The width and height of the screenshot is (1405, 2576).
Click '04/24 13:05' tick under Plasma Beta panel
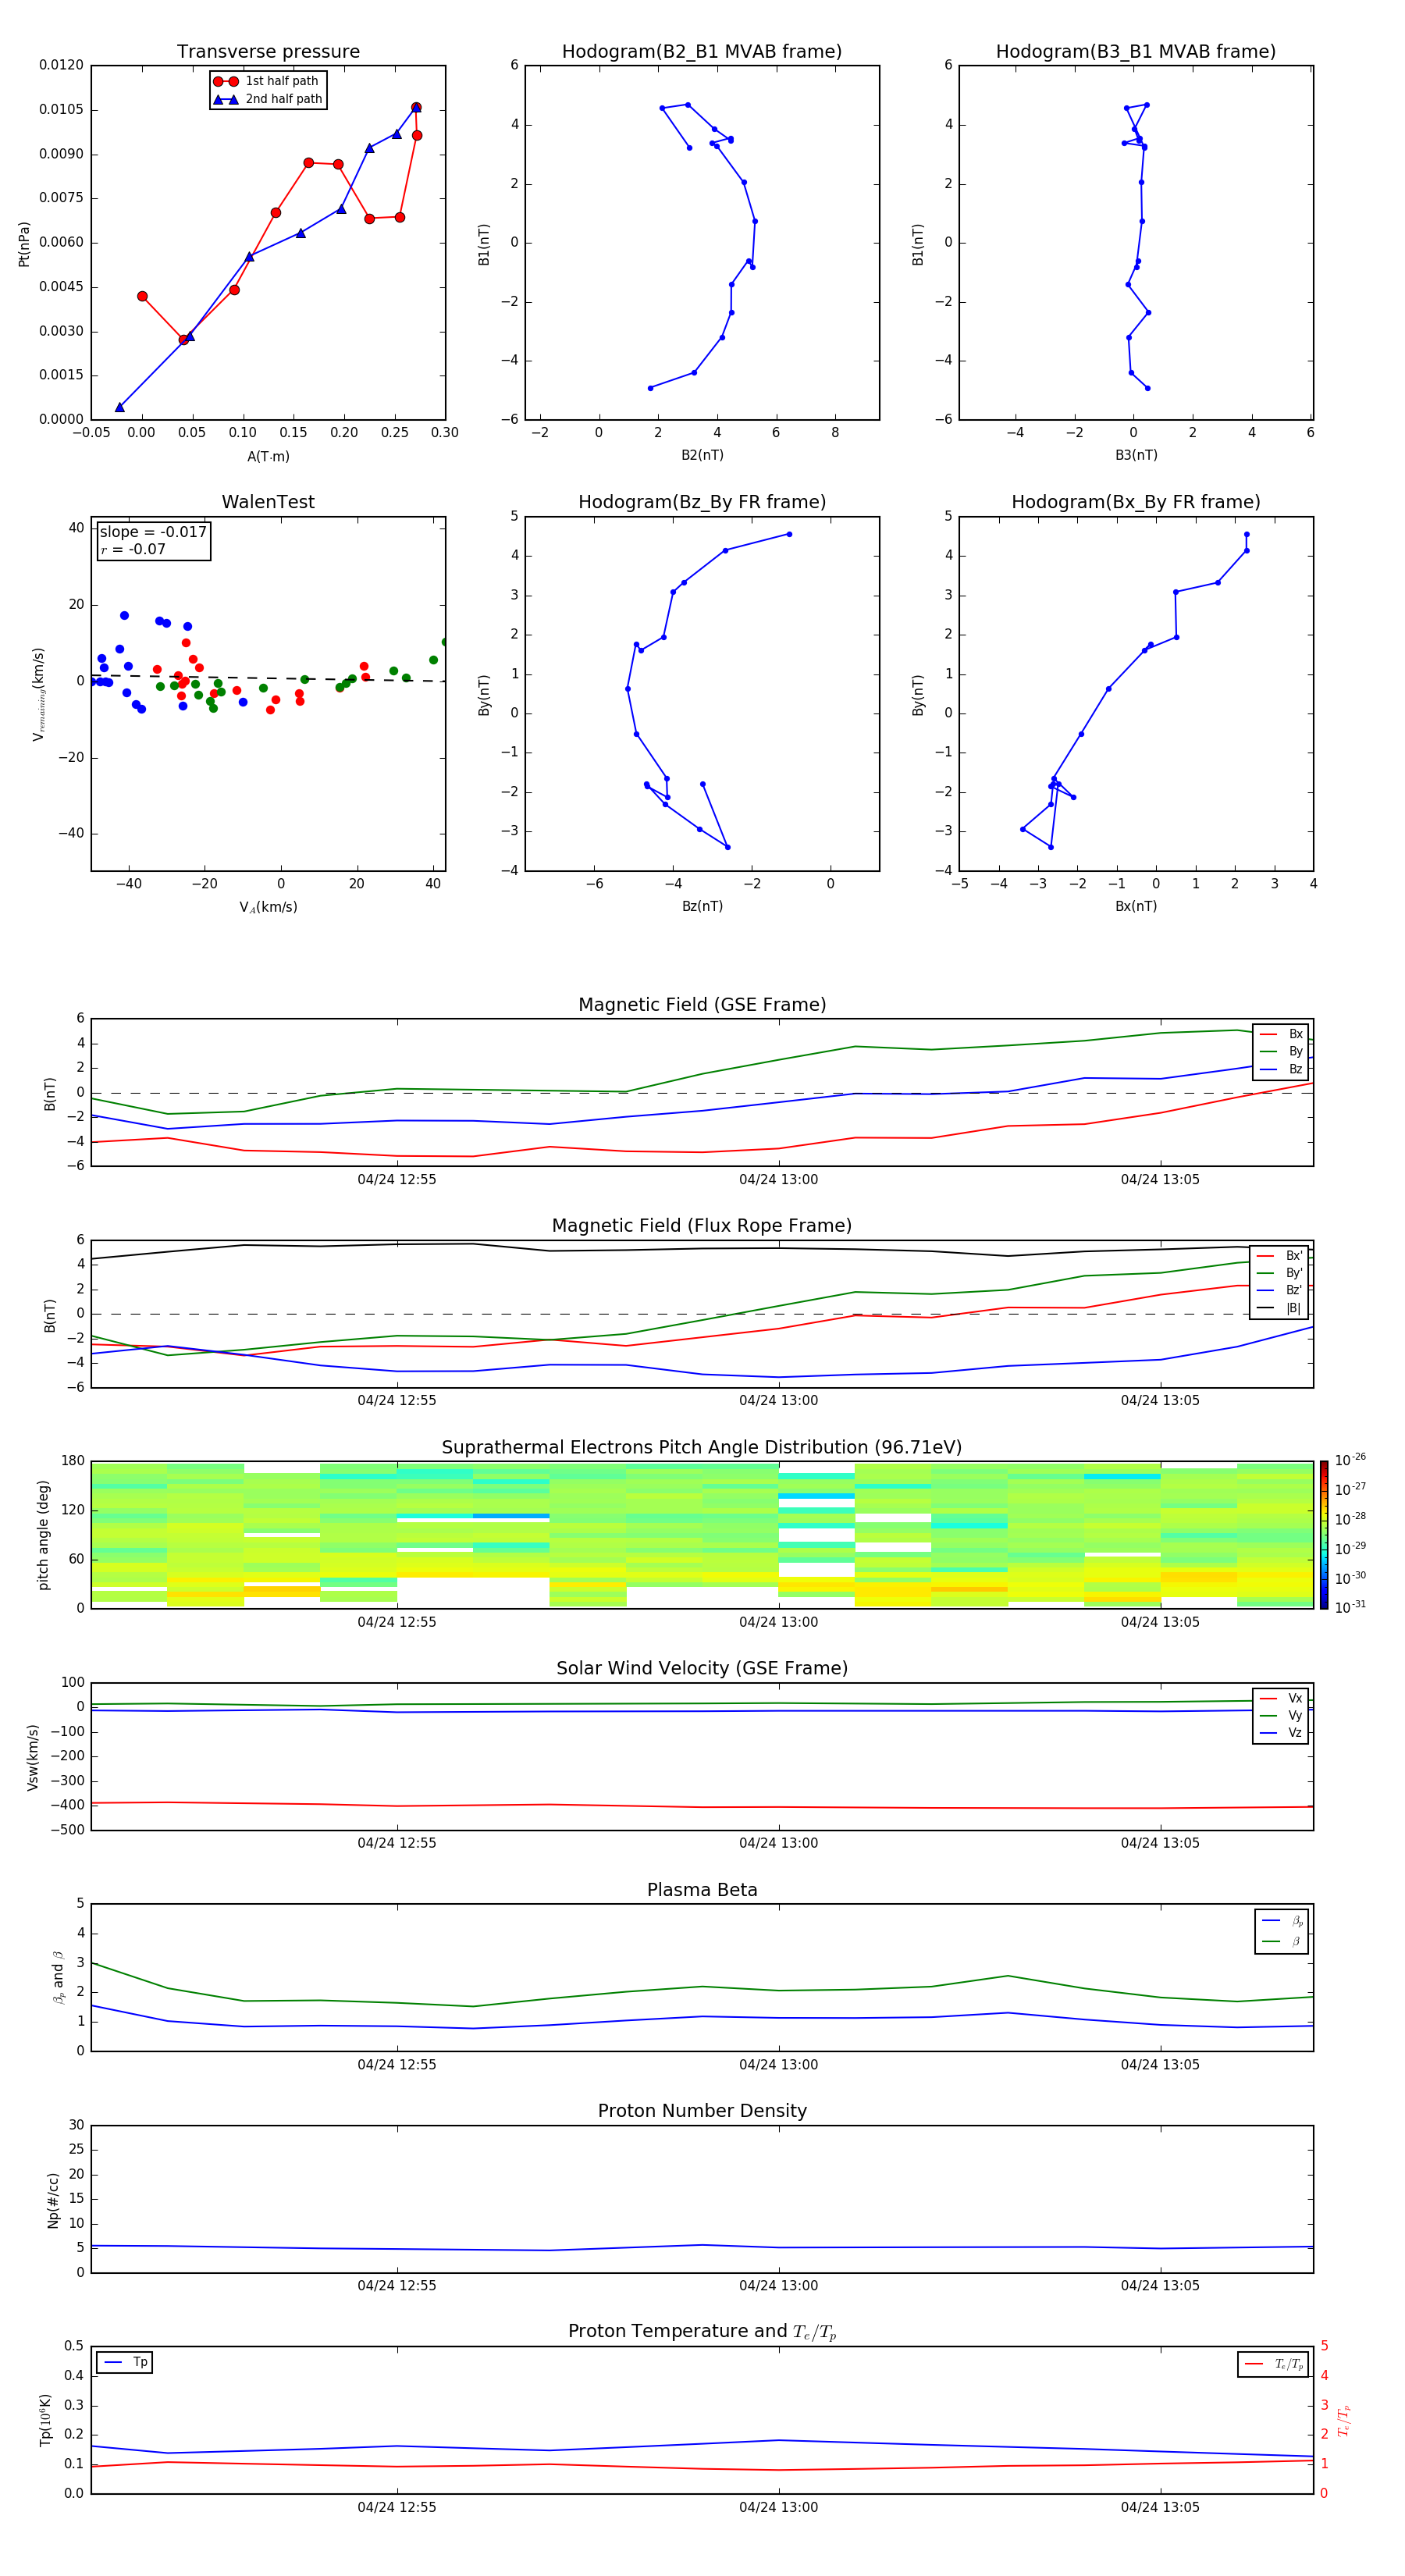pos(1160,2064)
